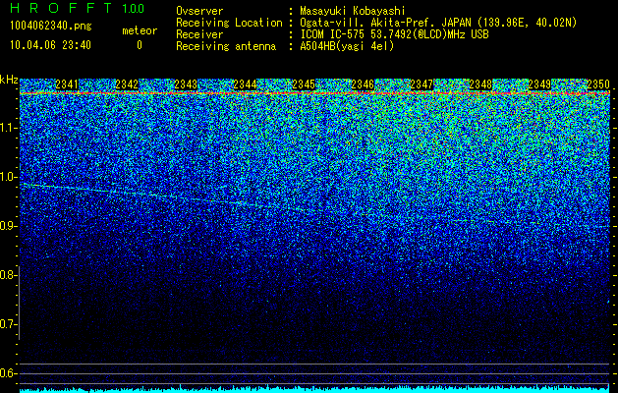This screenshot has height=393, width=618.
Task: Jump to the 2341 time marker
Action: click(x=67, y=84)
